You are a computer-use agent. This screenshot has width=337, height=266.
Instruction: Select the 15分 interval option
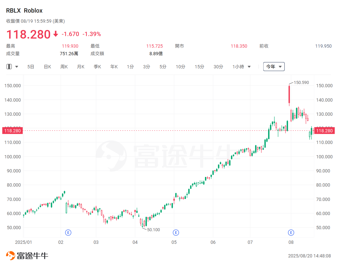pyautogui.click(x=199, y=67)
